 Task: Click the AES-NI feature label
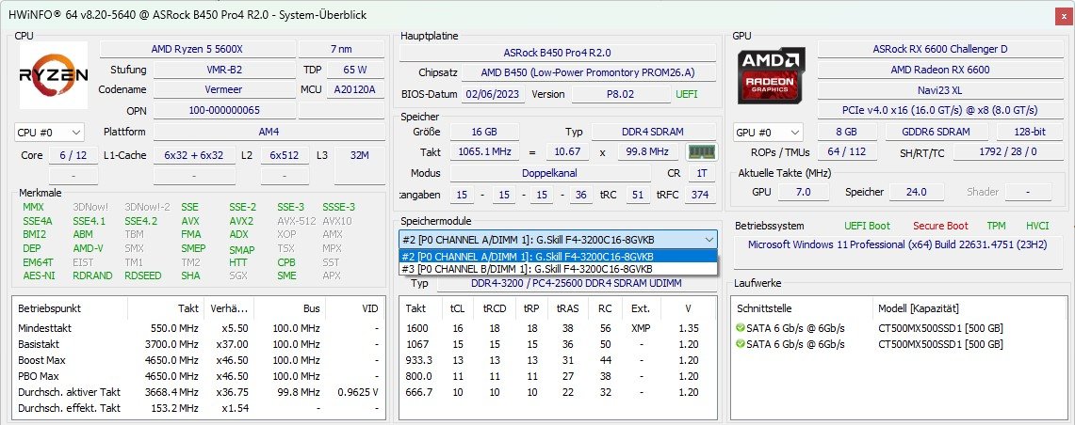(39, 275)
